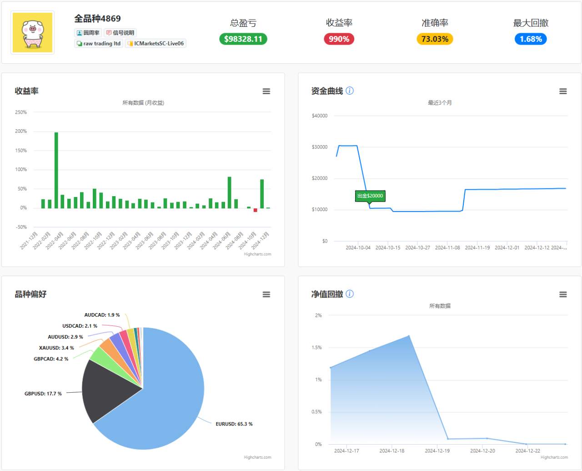
Task: Click the 圆周率 user tag
Action: click(x=88, y=33)
